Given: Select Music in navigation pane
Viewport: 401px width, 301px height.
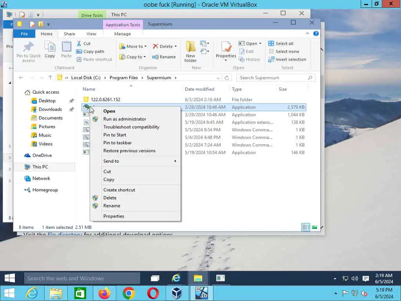Looking at the screenshot, I should point(45,135).
